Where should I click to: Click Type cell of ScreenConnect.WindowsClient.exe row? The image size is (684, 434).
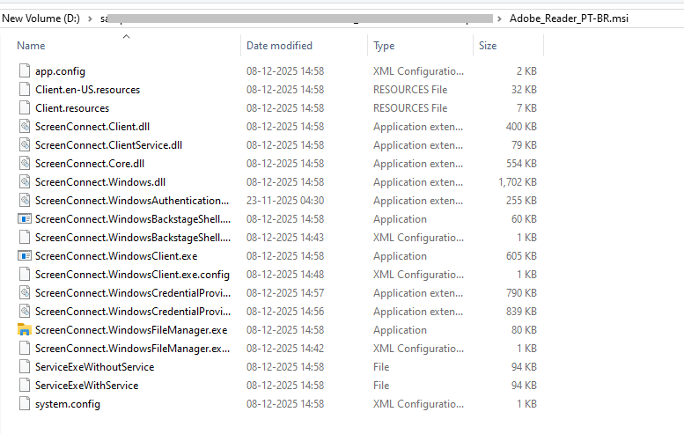coord(400,256)
